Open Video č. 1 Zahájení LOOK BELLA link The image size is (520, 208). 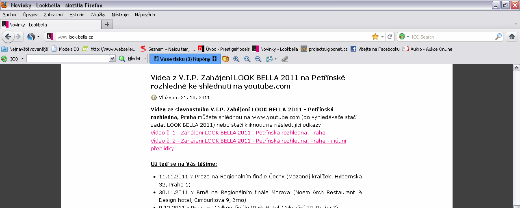[238, 133]
